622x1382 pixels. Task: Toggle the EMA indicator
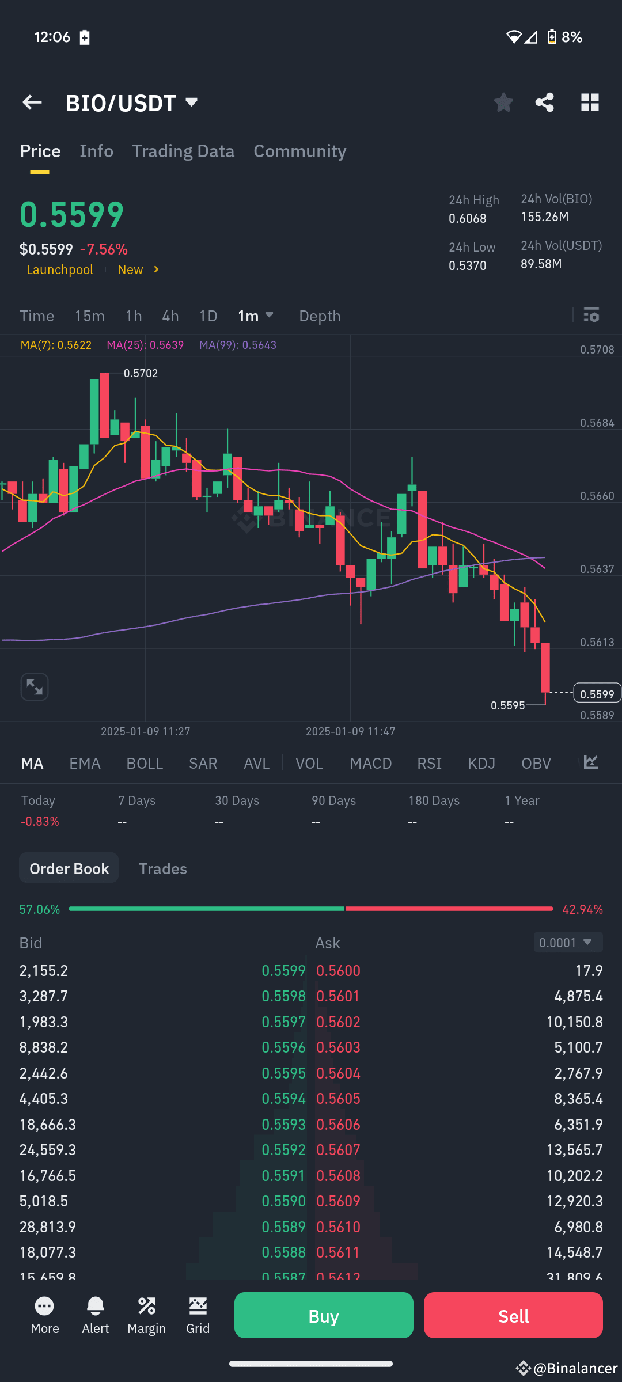[x=85, y=763]
